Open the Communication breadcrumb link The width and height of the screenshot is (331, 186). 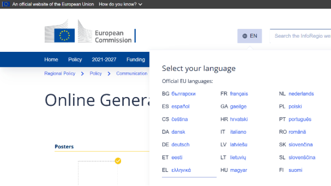[131, 73]
